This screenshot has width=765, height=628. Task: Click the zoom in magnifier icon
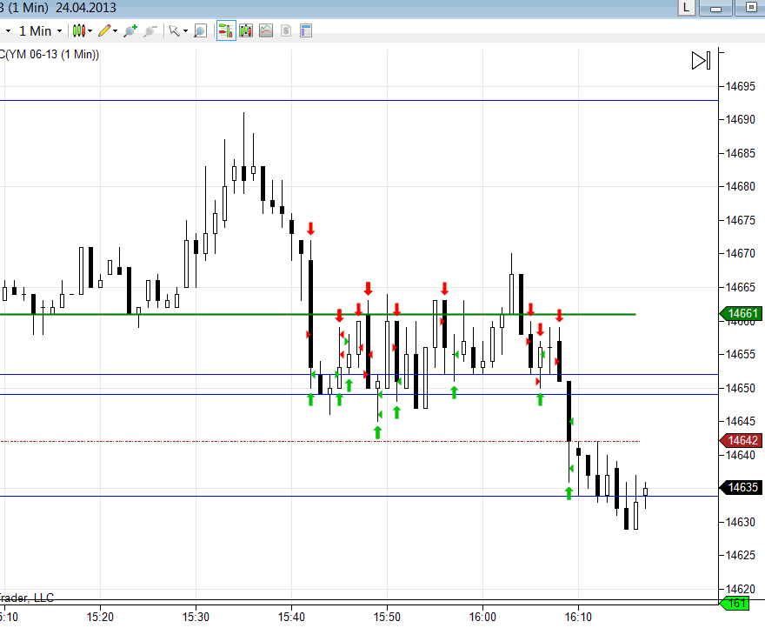[x=130, y=31]
